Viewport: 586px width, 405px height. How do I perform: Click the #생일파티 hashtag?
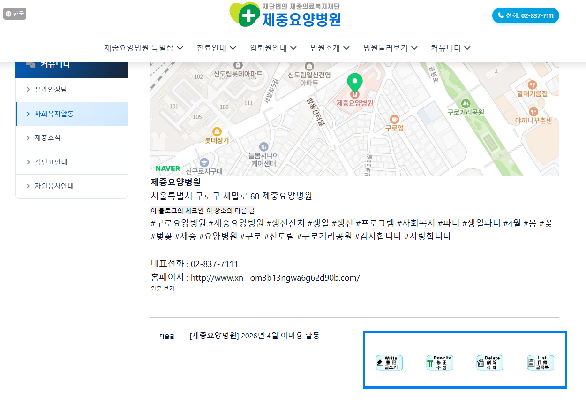point(481,223)
